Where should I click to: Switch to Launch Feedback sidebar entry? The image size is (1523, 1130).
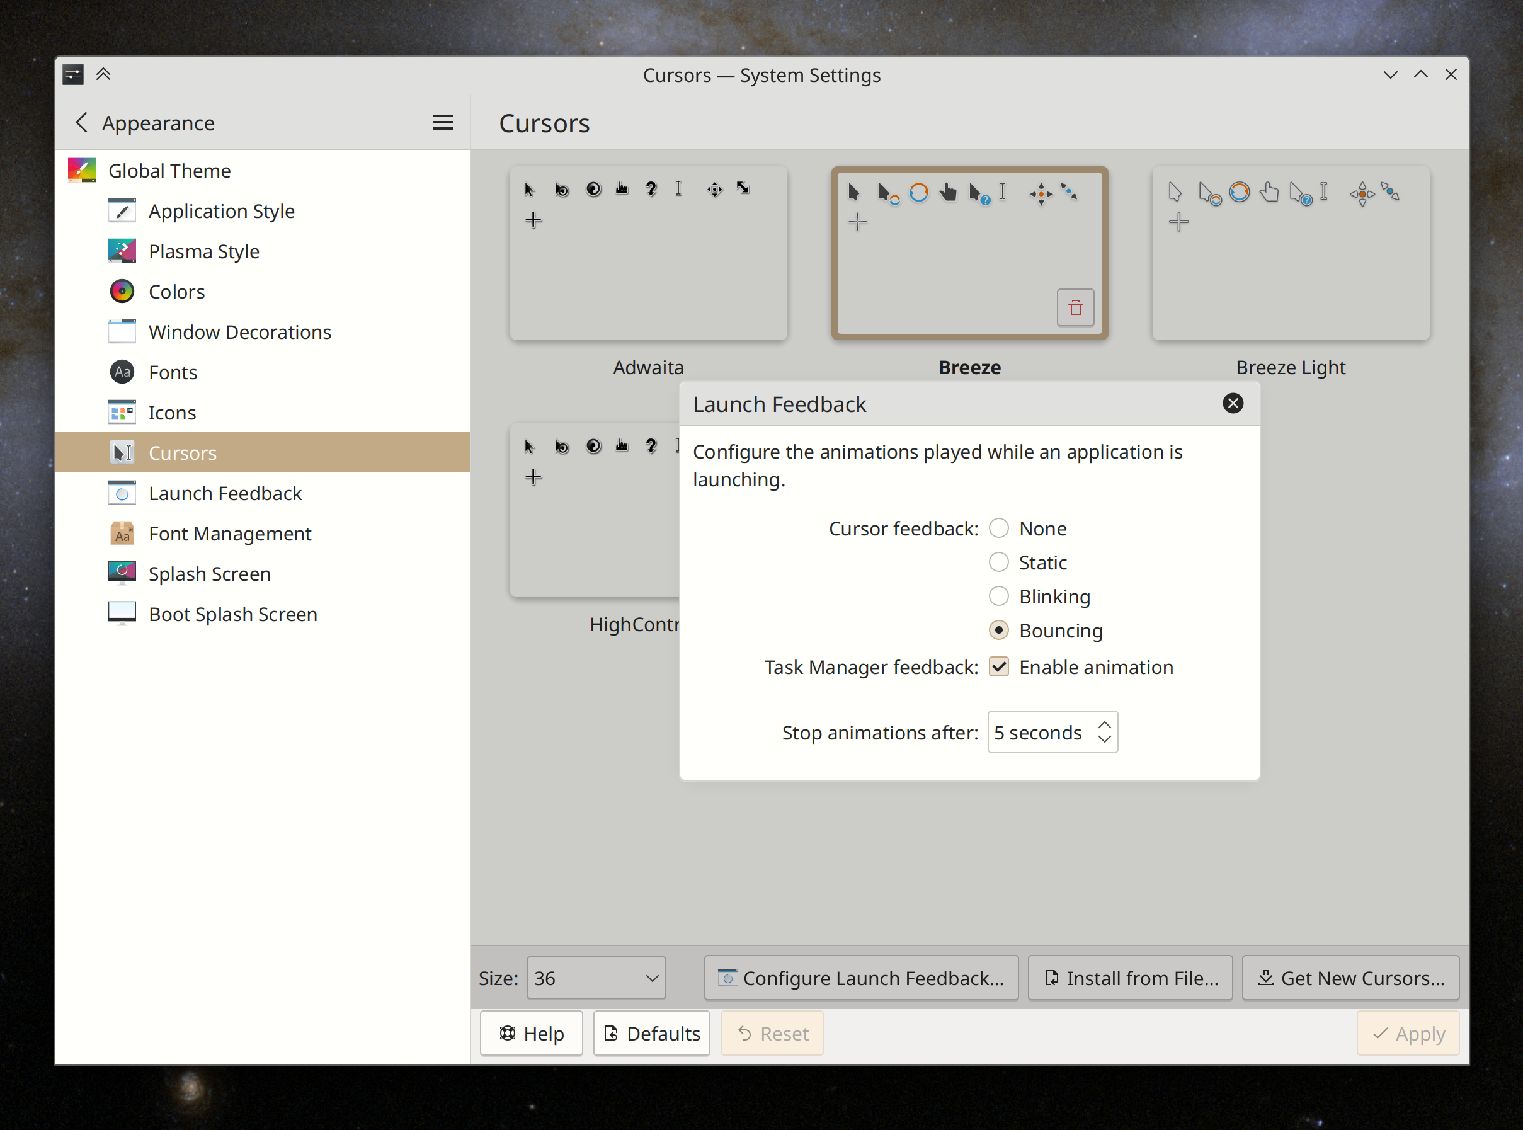coord(225,493)
